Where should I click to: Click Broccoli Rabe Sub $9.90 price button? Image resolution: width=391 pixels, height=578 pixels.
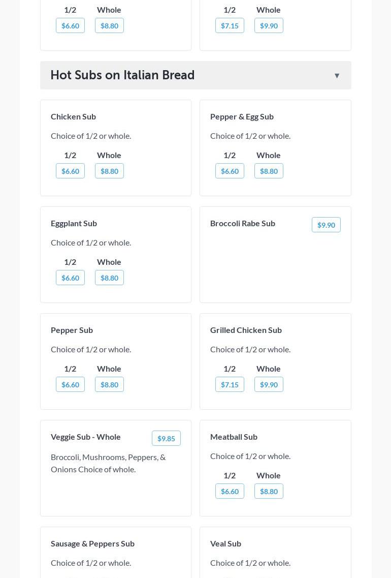[x=326, y=225]
